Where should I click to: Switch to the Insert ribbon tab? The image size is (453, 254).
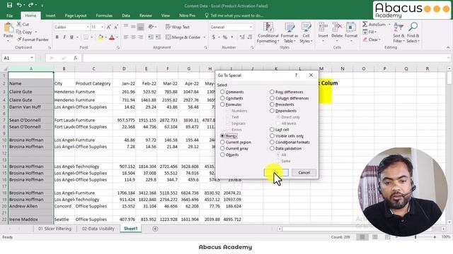(x=50, y=16)
